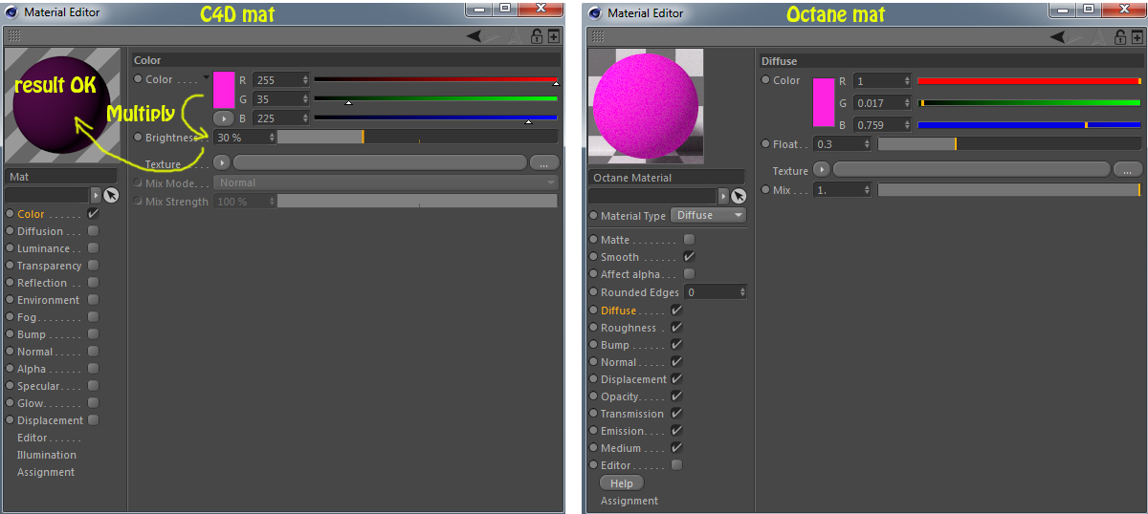
Task: Enable the Transparency channel checkbox
Action: pyautogui.click(x=93, y=265)
